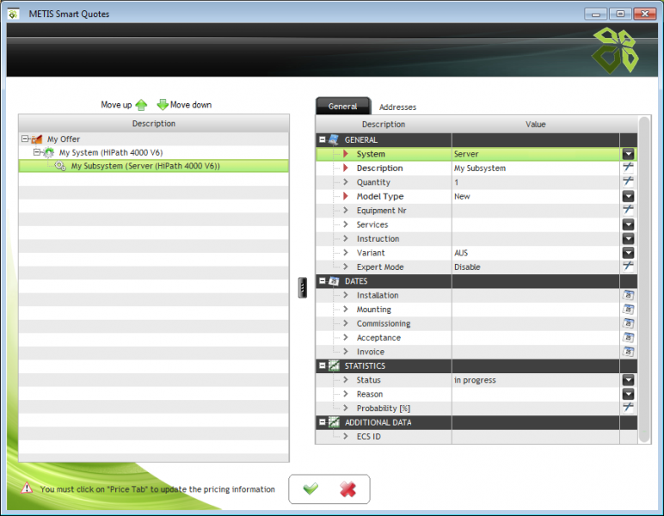Viewport: 664px width, 516px height.
Task: Open the Variant dropdown showing AUS
Action: coord(628,253)
